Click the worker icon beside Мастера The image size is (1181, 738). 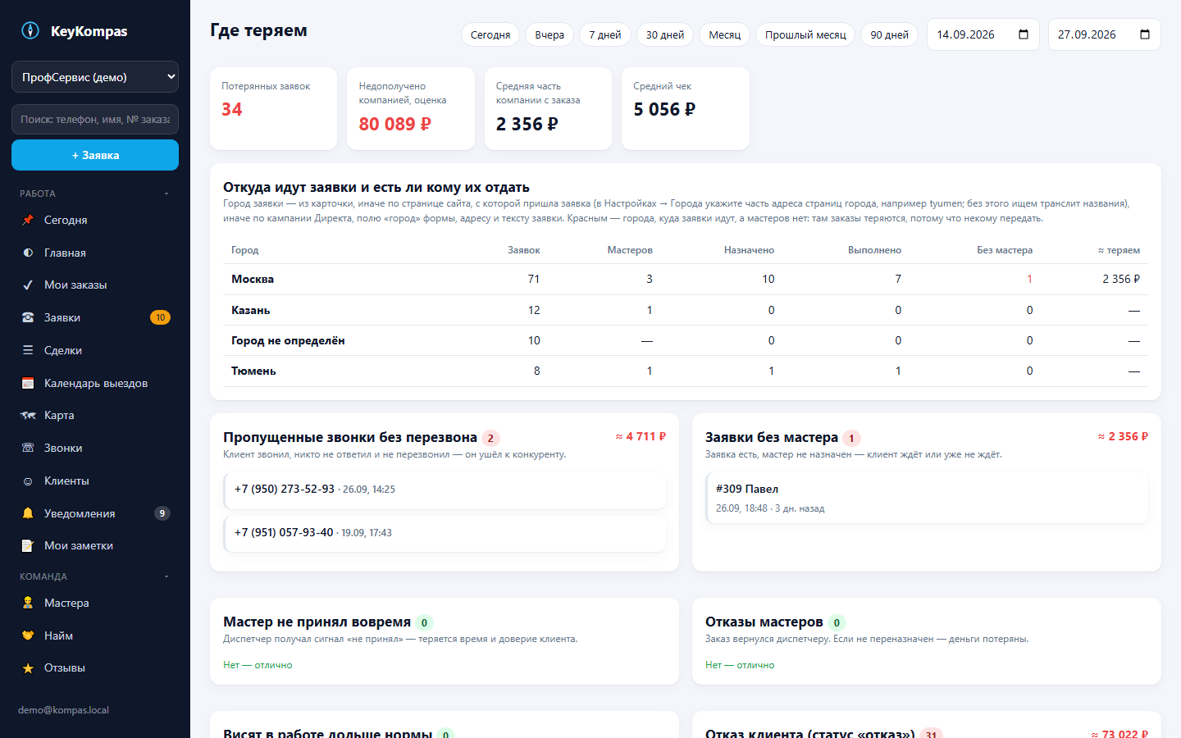coord(28,603)
